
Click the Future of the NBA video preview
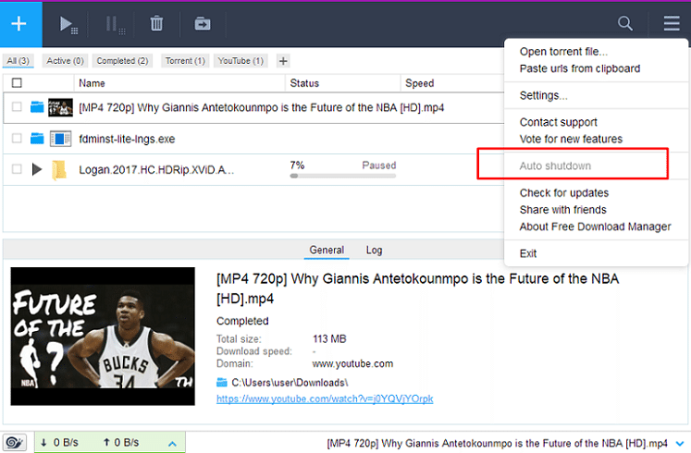click(x=103, y=336)
